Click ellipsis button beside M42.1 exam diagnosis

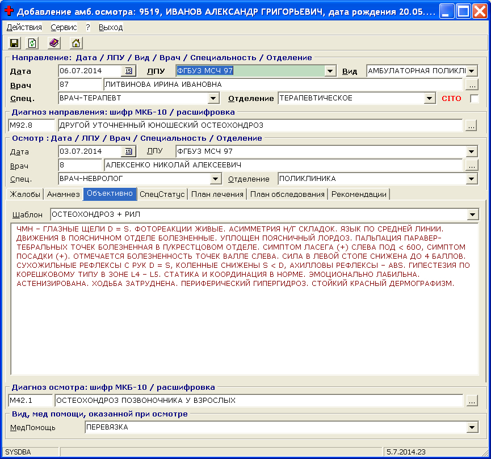click(x=472, y=401)
